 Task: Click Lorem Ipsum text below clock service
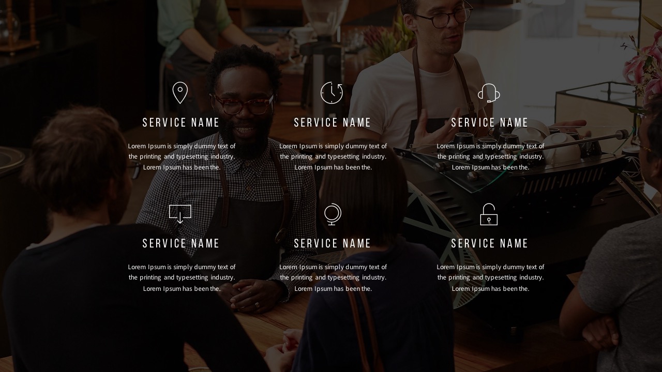click(x=333, y=157)
